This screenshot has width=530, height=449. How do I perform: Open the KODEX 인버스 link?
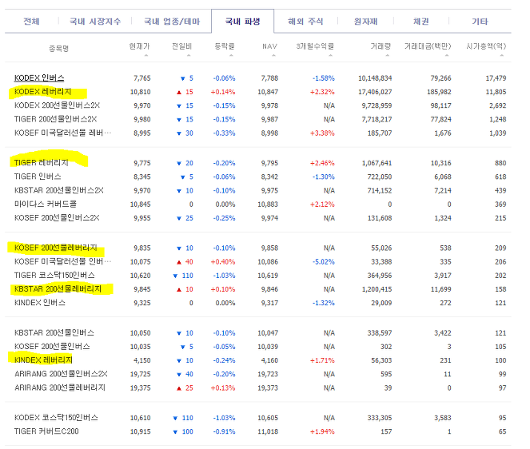pyautogui.click(x=39, y=78)
